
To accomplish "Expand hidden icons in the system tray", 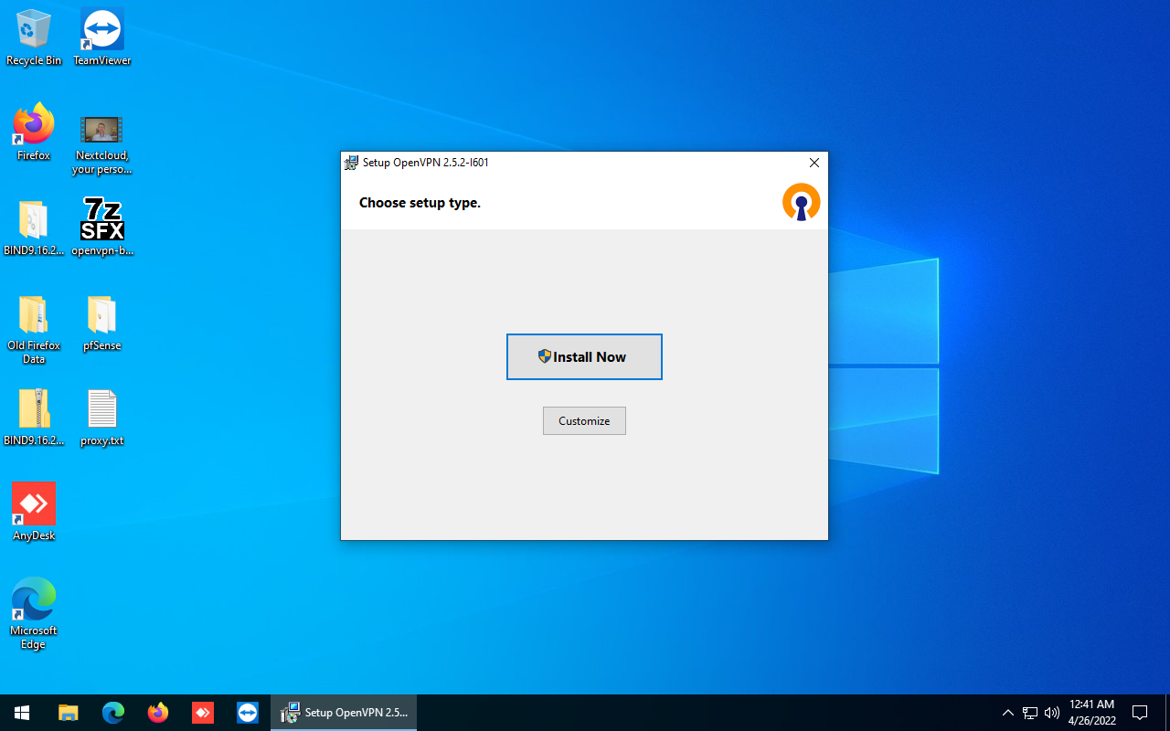I will click(x=1007, y=712).
